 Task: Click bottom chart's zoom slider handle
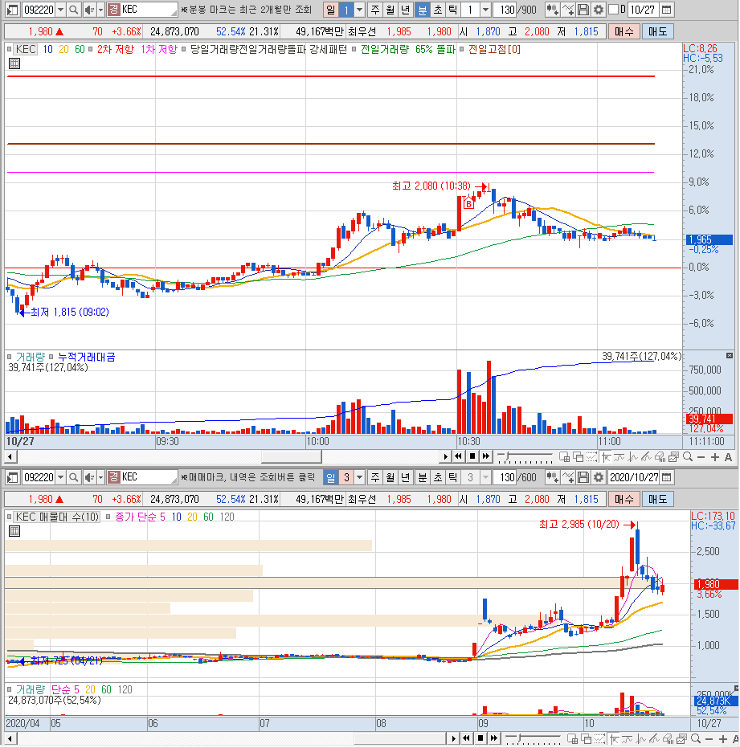pos(520,738)
